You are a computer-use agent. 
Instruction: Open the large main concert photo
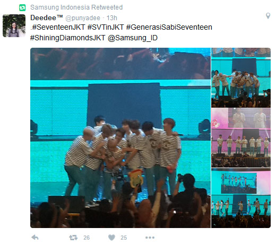[120, 138]
